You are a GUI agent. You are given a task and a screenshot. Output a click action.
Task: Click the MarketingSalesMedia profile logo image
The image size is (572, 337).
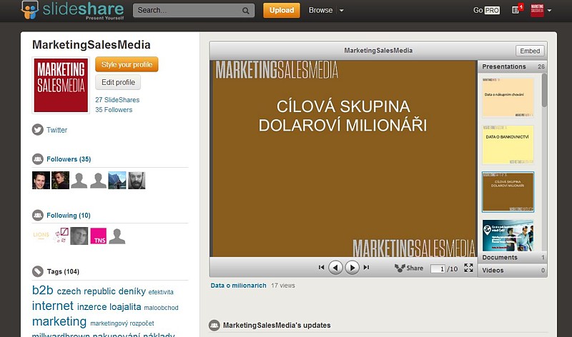tap(61, 85)
